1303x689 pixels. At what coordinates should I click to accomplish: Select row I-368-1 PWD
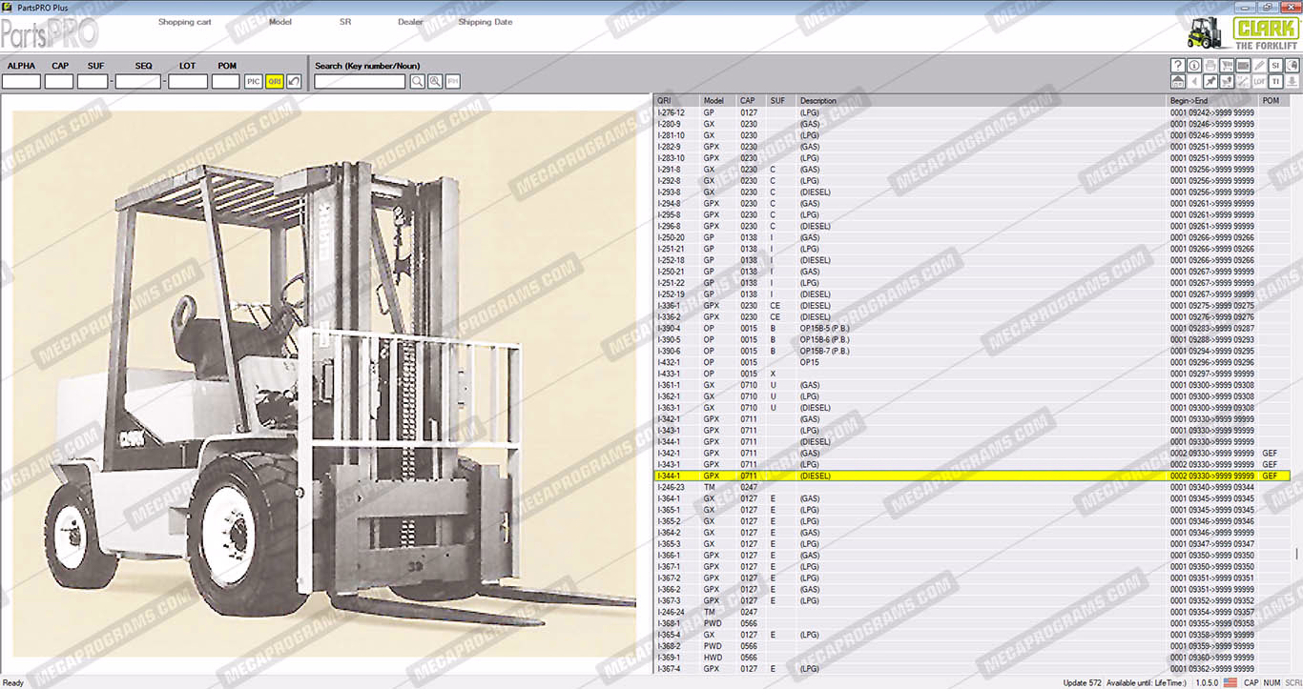pos(972,623)
